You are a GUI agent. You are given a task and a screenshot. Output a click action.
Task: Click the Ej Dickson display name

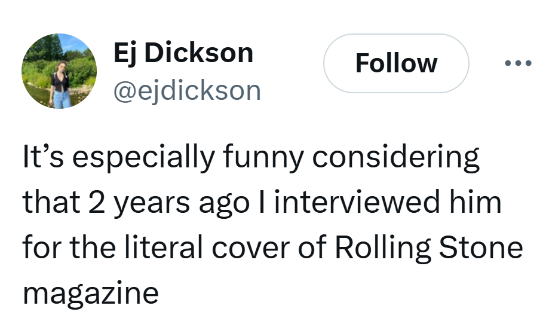point(183,54)
